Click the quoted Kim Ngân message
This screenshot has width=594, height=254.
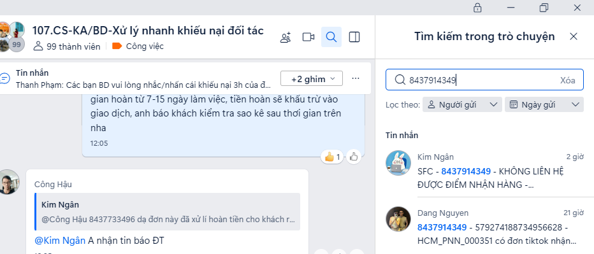click(168, 211)
